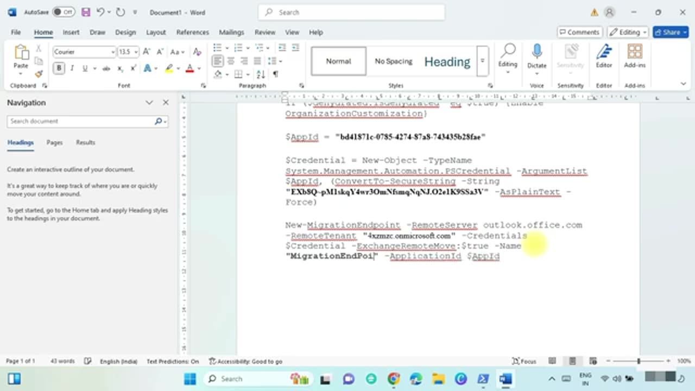This screenshot has height=391, width=695.
Task: Toggle Focus mode in status bar
Action: [524, 361]
